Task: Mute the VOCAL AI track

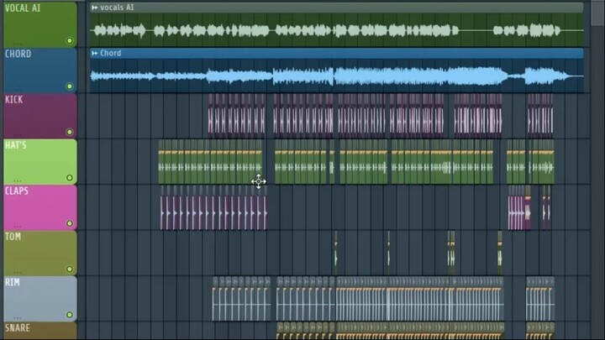Action: pos(70,40)
